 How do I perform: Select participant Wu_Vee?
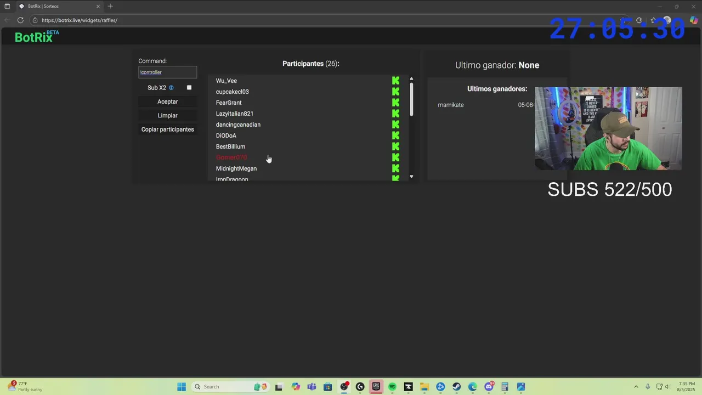(227, 81)
